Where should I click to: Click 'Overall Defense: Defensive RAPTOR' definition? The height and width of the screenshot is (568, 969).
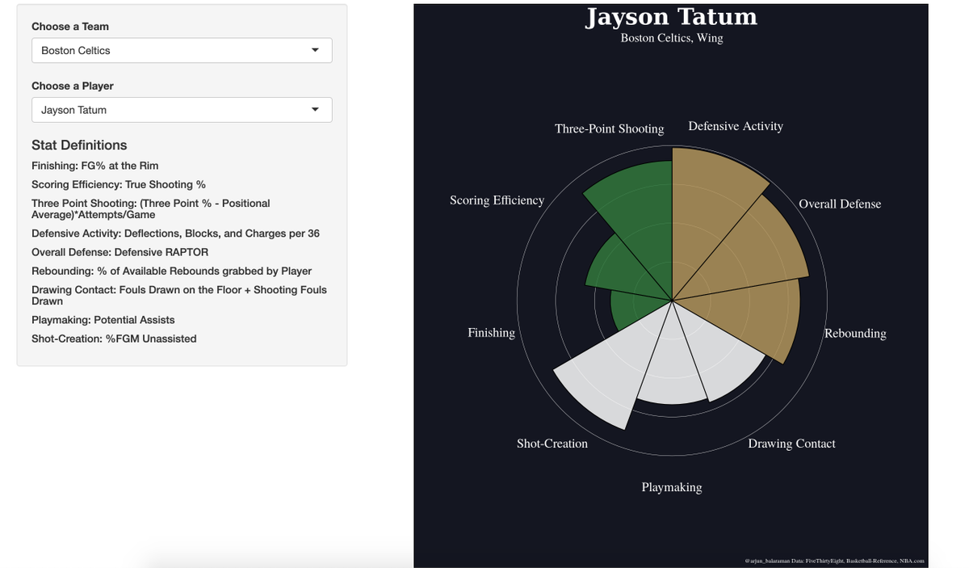click(x=120, y=252)
